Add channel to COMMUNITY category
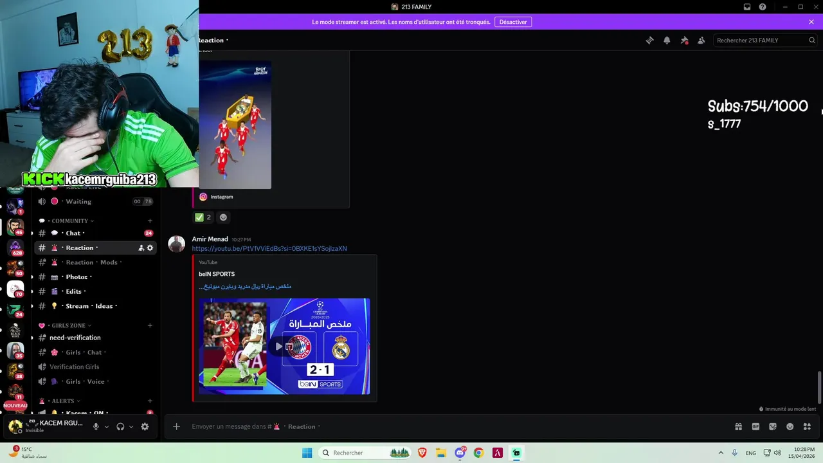The image size is (823, 463). point(150,221)
